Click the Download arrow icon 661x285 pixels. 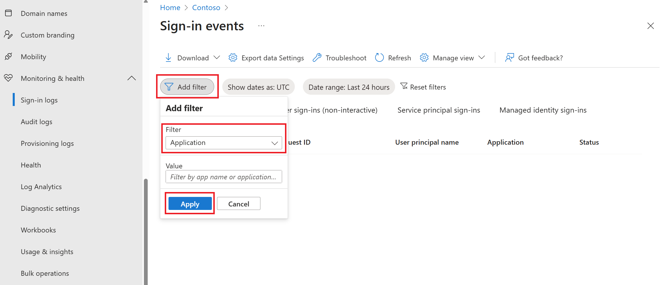(168, 58)
